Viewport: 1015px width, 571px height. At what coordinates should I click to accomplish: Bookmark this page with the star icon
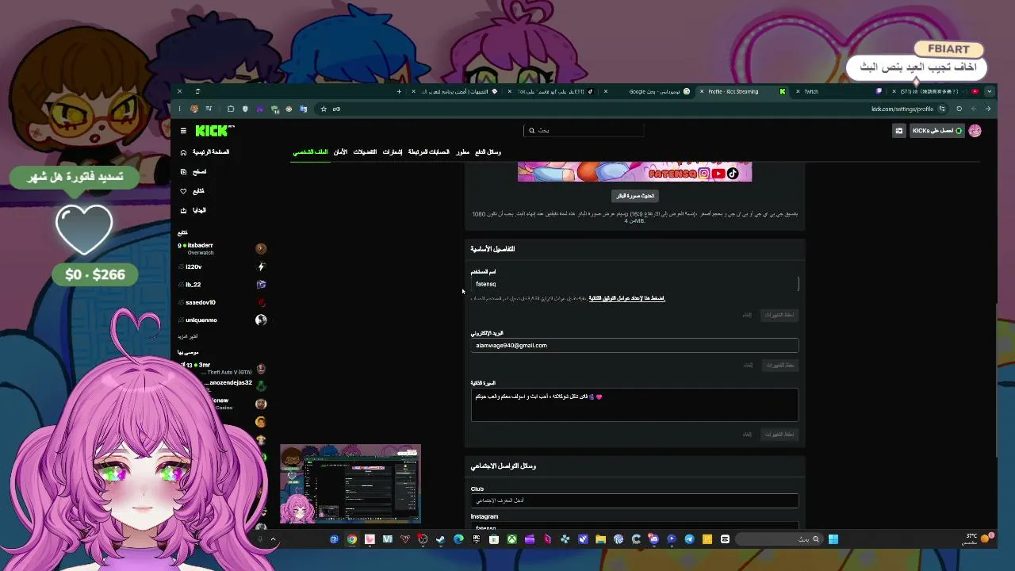[324, 109]
